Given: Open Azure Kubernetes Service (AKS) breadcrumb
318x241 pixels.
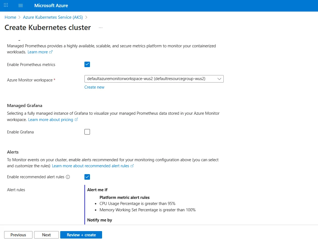Looking at the screenshot, I should click(53, 17).
